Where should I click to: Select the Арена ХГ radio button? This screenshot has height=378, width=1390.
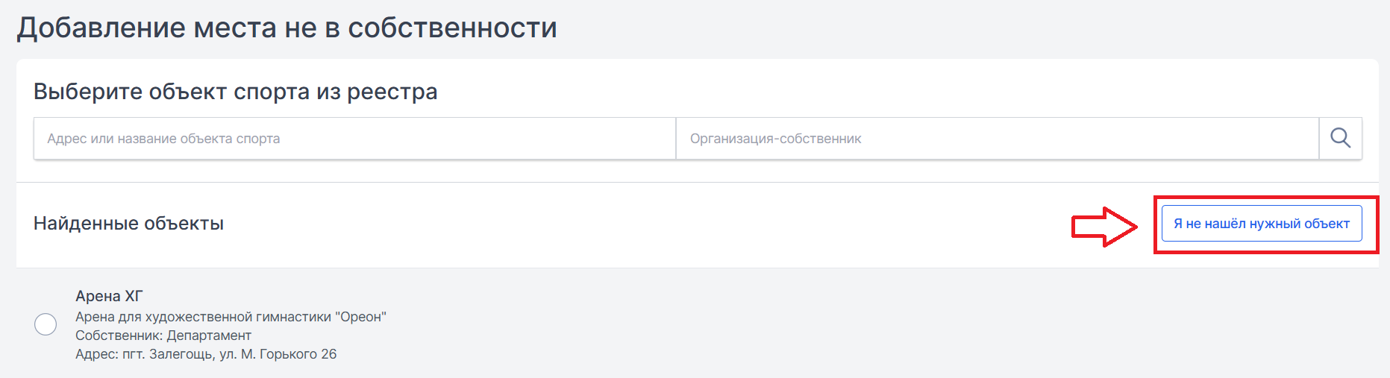tap(46, 324)
